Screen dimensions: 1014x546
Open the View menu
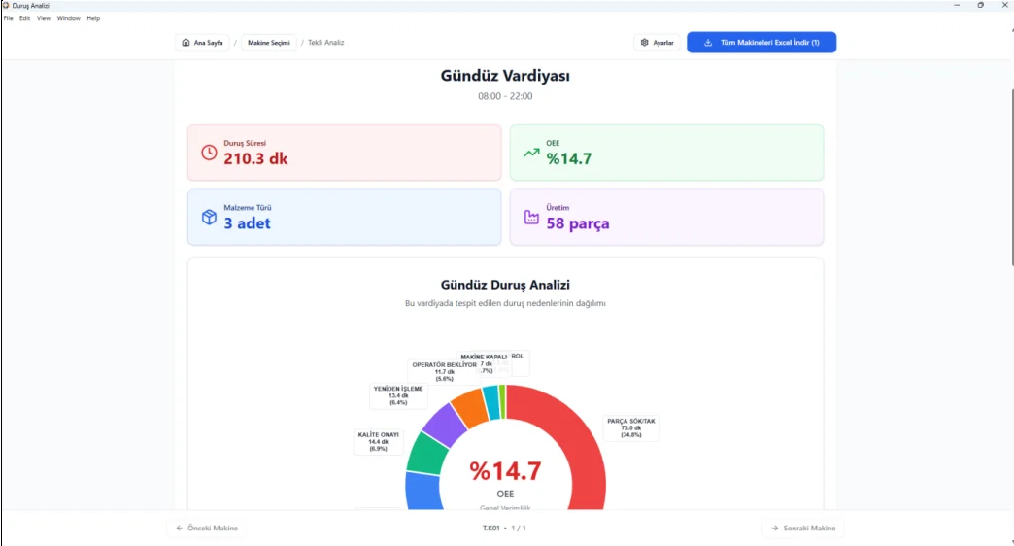coord(44,18)
